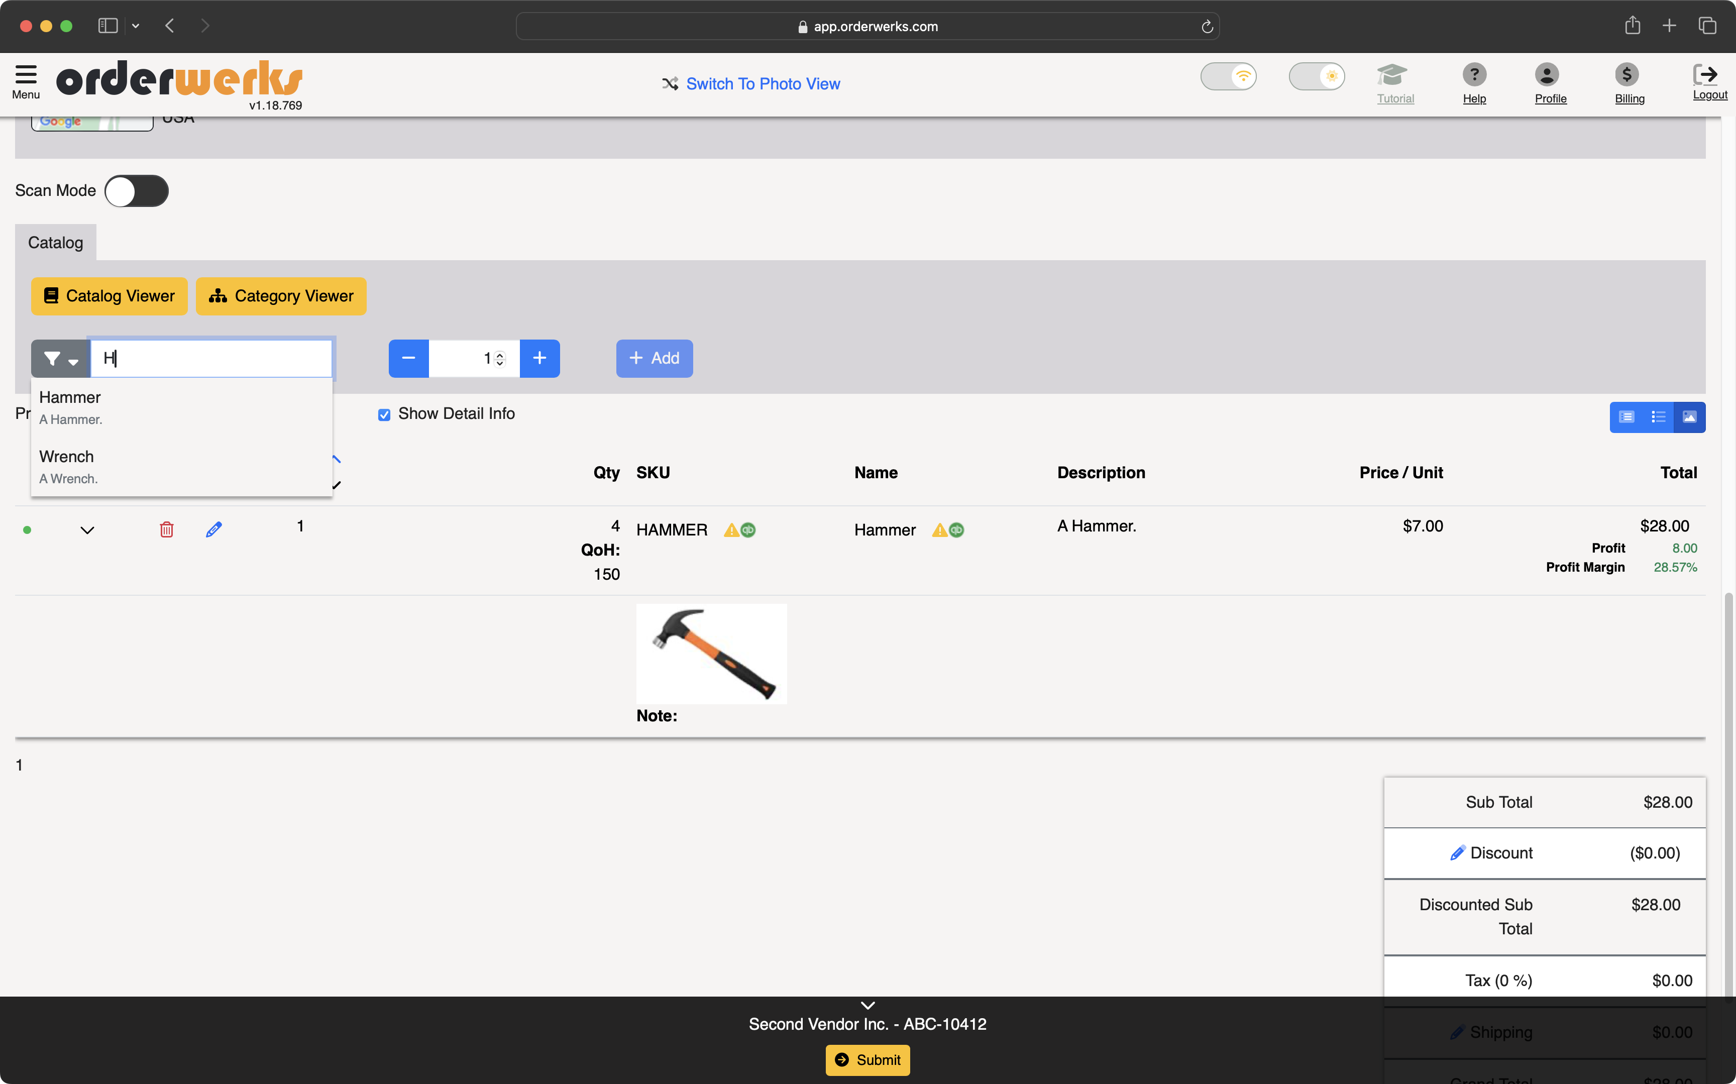
Task: Open a new Safari tab
Action: tap(1669, 26)
